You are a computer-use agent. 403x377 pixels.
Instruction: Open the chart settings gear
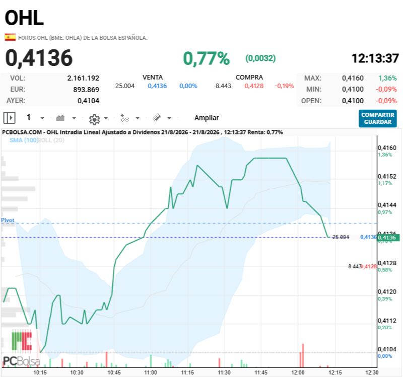[x=94, y=119]
